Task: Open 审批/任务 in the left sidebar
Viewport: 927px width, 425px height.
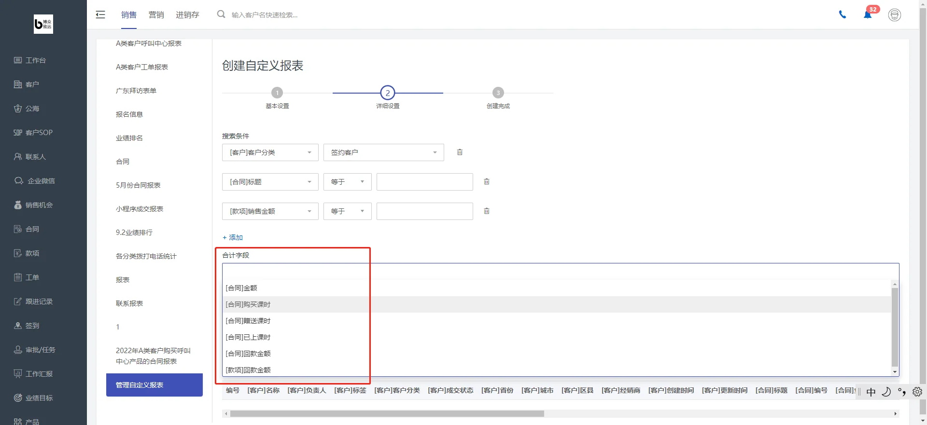Action: tap(34, 350)
